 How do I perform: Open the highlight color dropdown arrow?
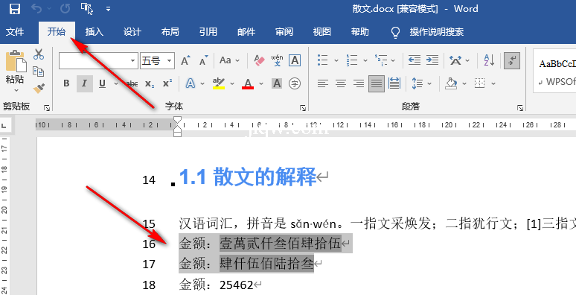[232, 84]
